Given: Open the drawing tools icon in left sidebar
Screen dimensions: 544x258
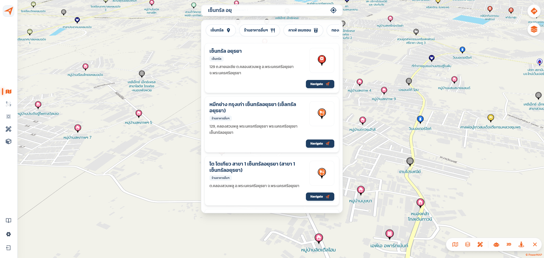Looking at the screenshot, I should tap(9, 129).
